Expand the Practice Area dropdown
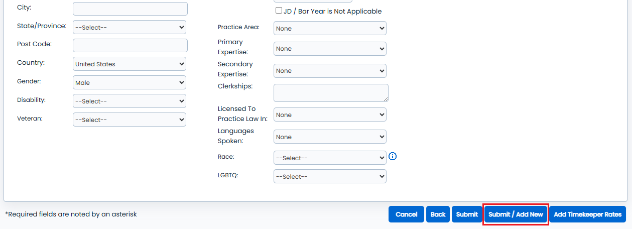The width and height of the screenshot is (632, 229). pyautogui.click(x=330, y=28)
